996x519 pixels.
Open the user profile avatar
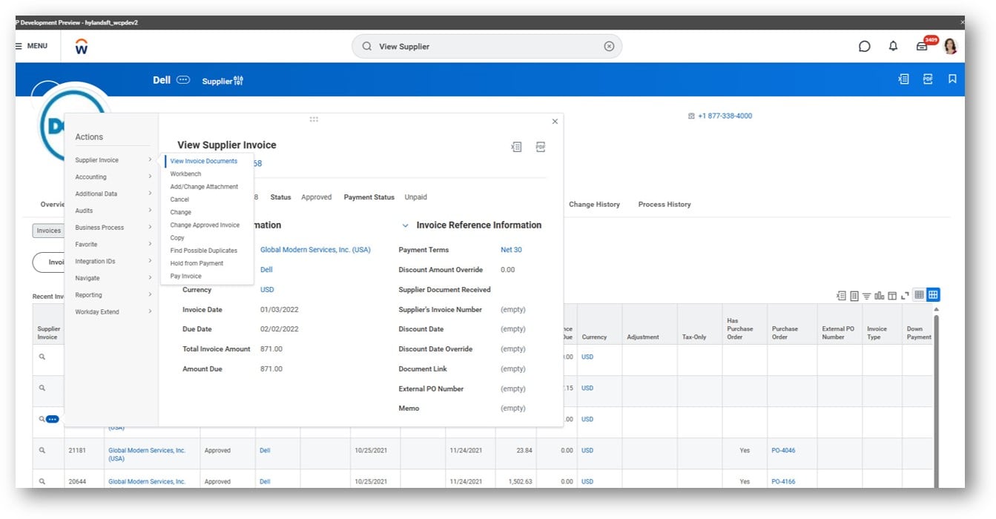950,46
